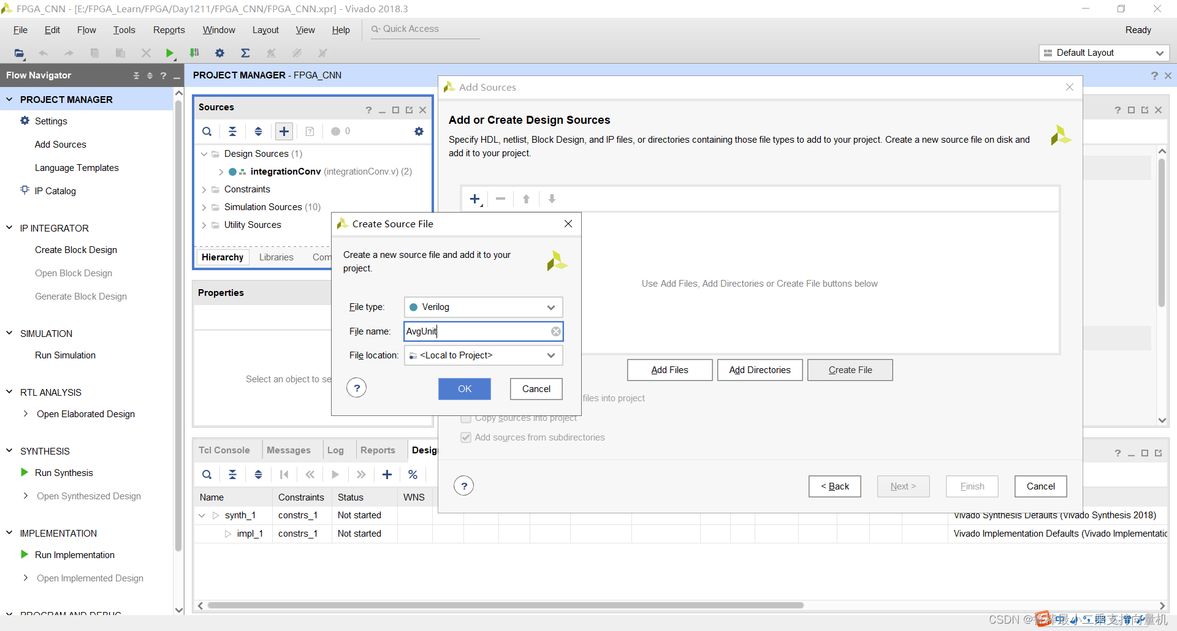Click the Open Project toolbar icon

[x=19, y=53]
